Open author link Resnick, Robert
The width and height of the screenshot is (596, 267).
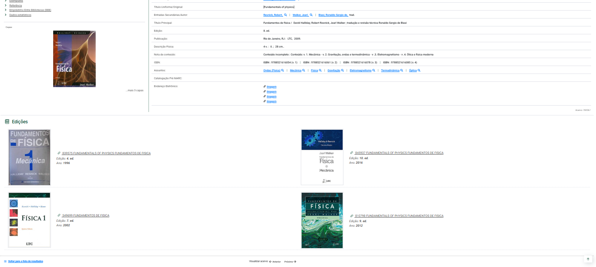click(x=273, y=15)
